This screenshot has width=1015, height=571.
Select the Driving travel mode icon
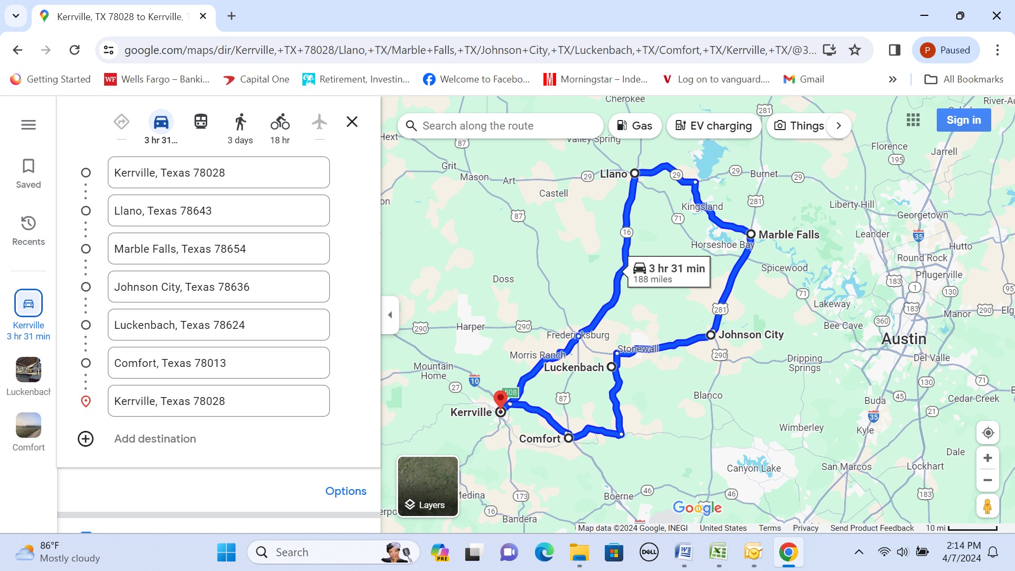[x=161, y=122]
